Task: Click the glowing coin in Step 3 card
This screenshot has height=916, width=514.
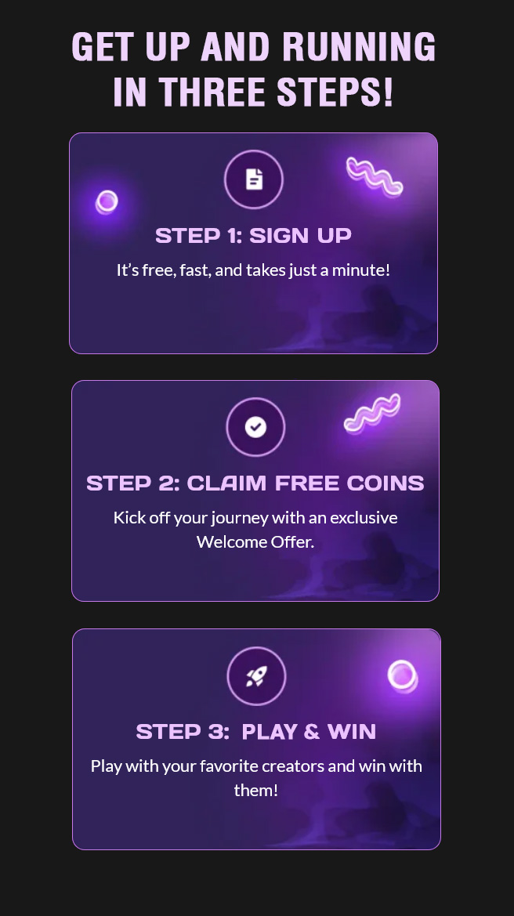Action: coord(403,676)
